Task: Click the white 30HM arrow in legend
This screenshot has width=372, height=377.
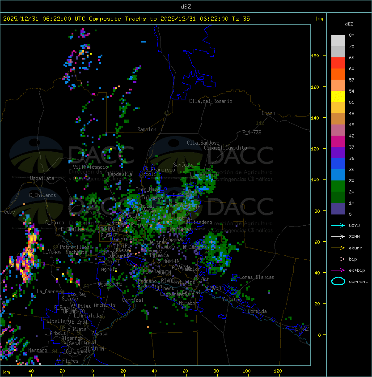Action: click(x=338, y=237)
